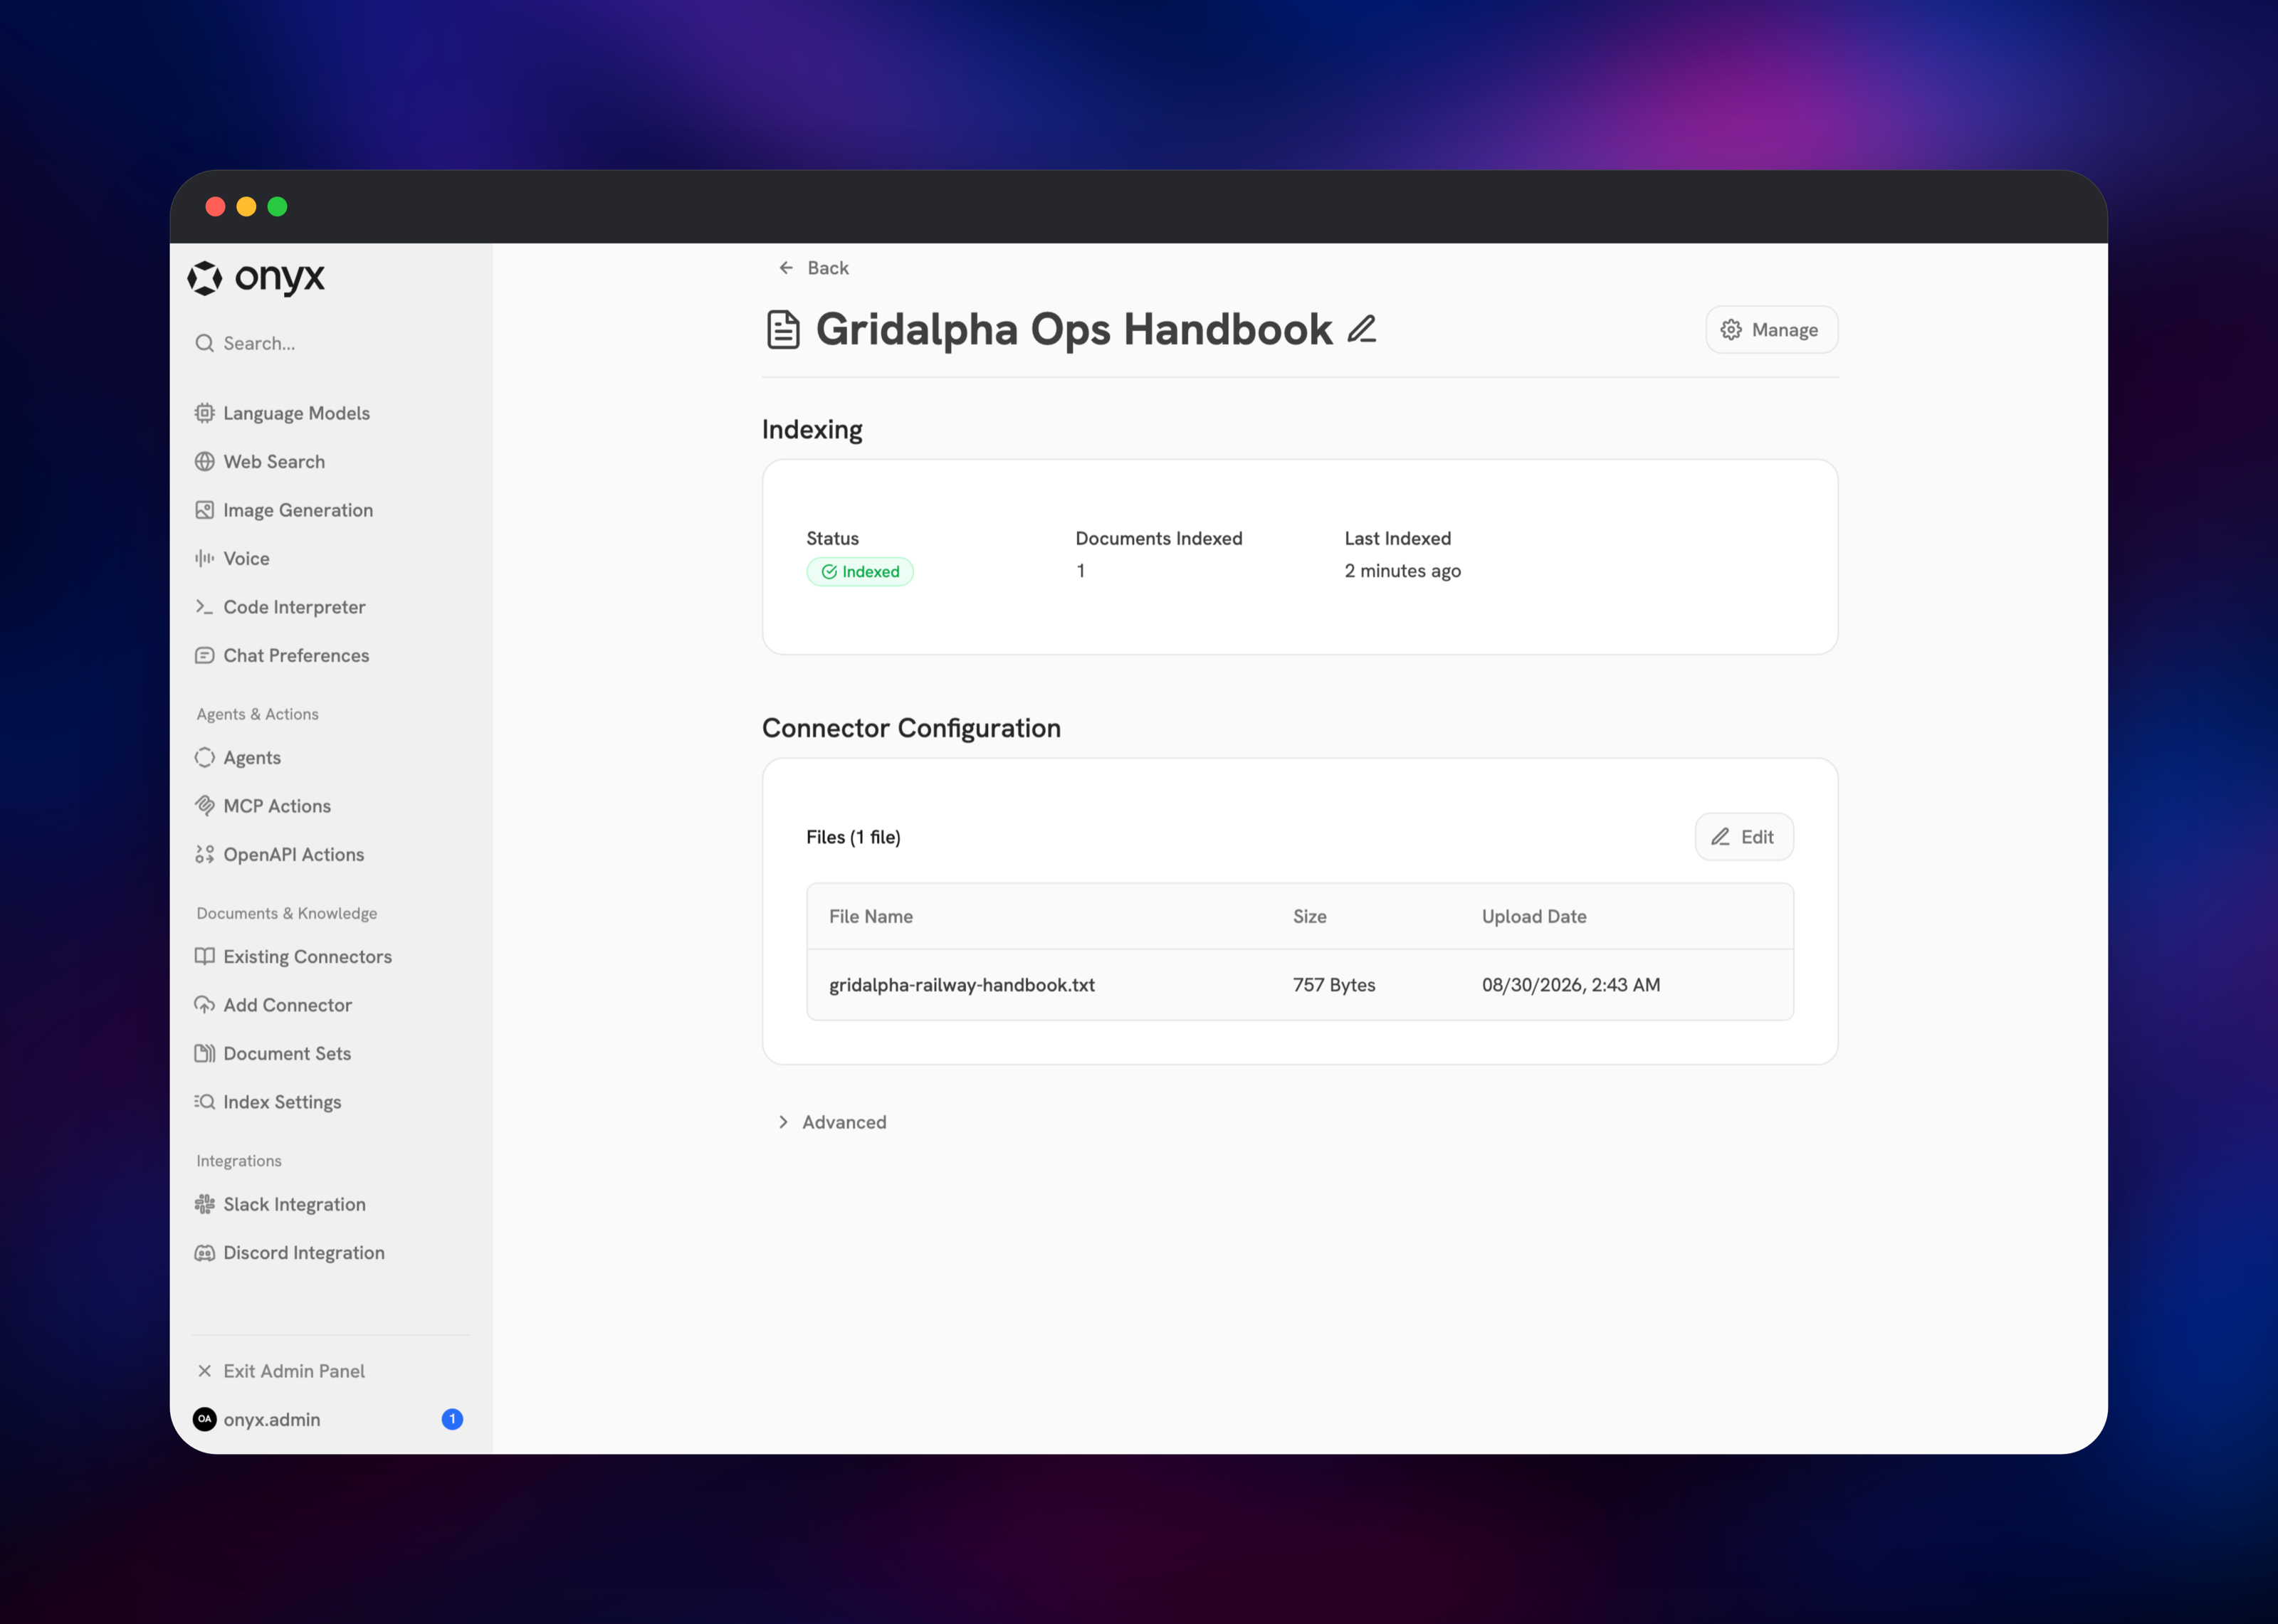Screen dimensions: 2278x1624
Task: Go to the Agents page
Action: tap(331, 758)
